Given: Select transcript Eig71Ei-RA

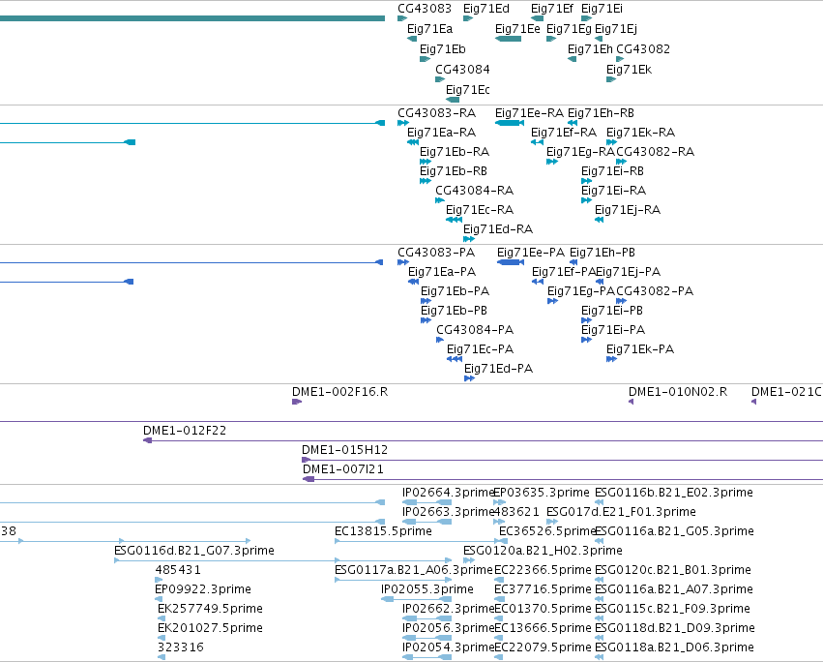Looking at the screenshot, I should (x=613, y=192).
